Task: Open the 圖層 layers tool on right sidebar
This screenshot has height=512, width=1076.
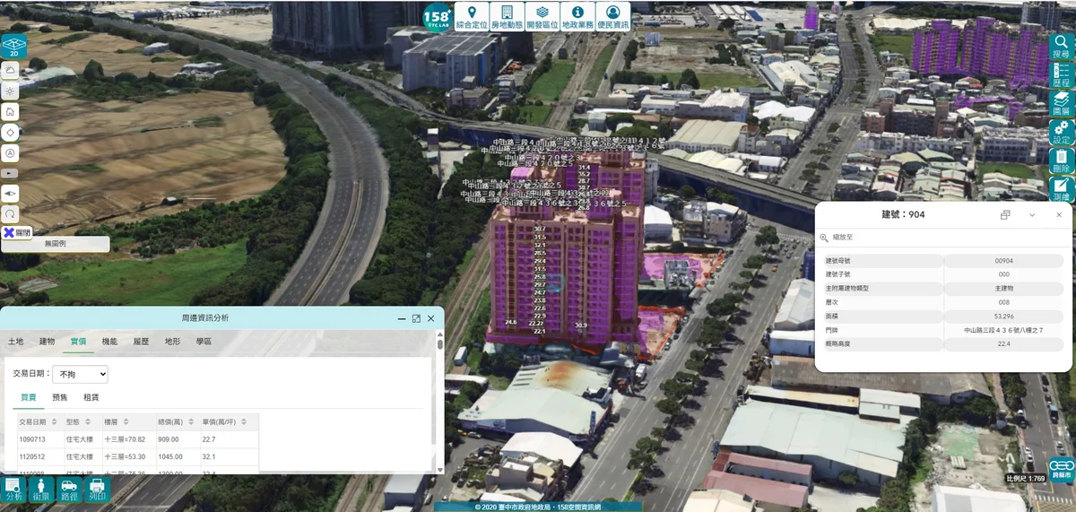Action: [1062, 105]
